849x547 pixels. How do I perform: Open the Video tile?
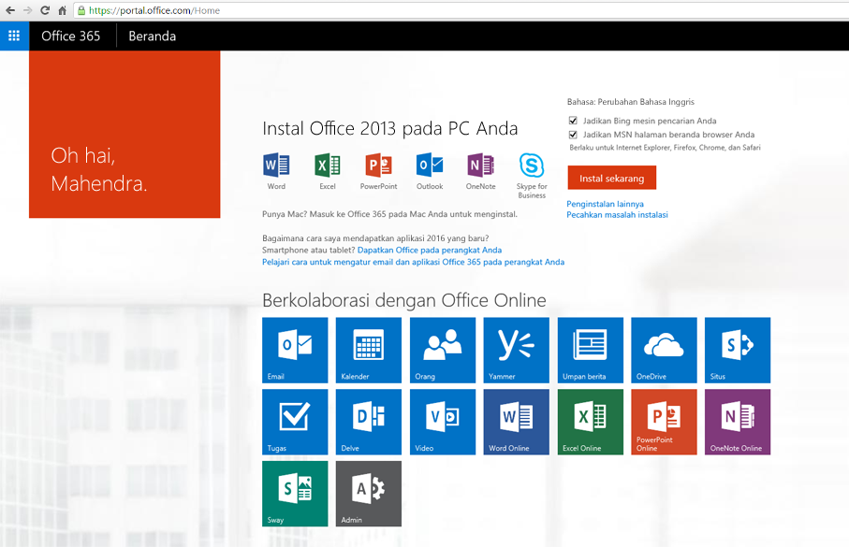pyautogui.click(x=443, y=422)
